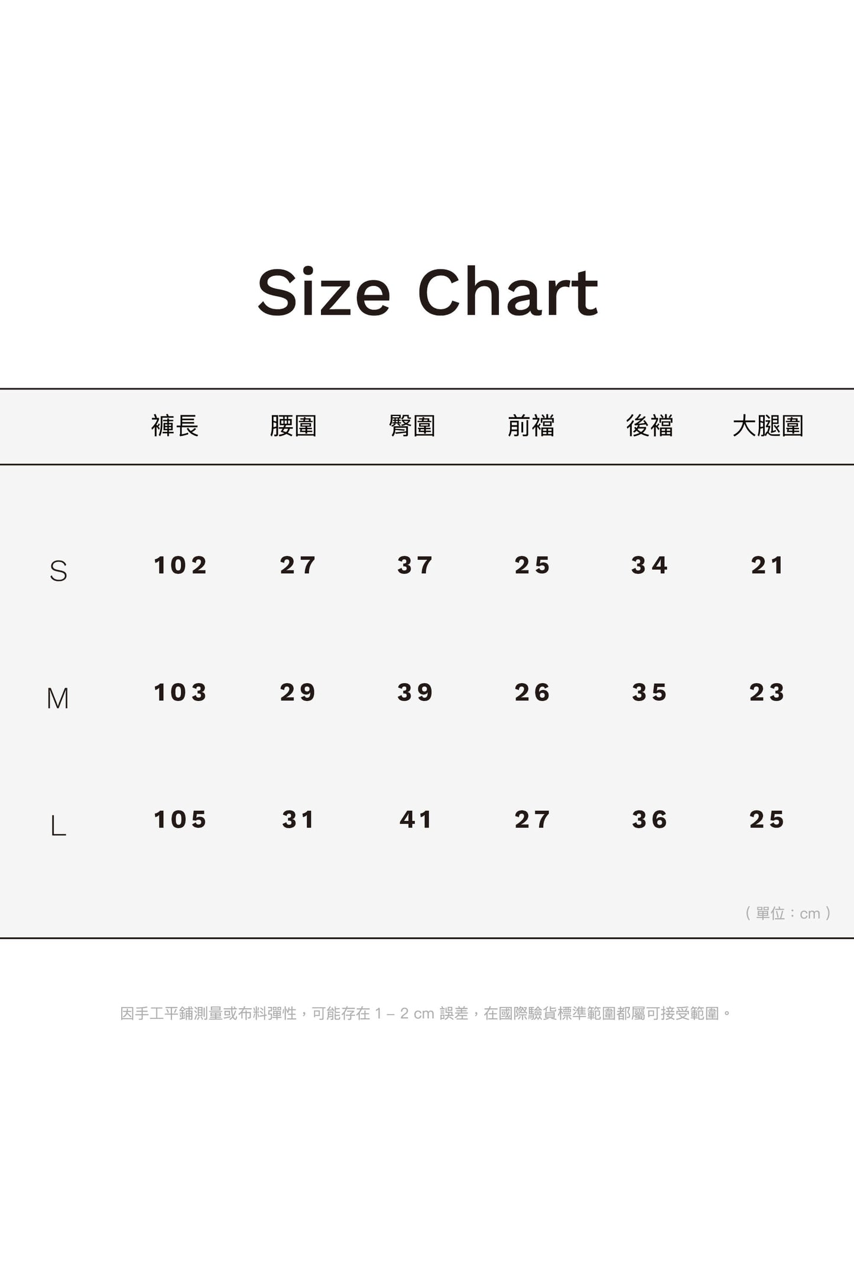Click the L pants length value 105

point(180,819)
